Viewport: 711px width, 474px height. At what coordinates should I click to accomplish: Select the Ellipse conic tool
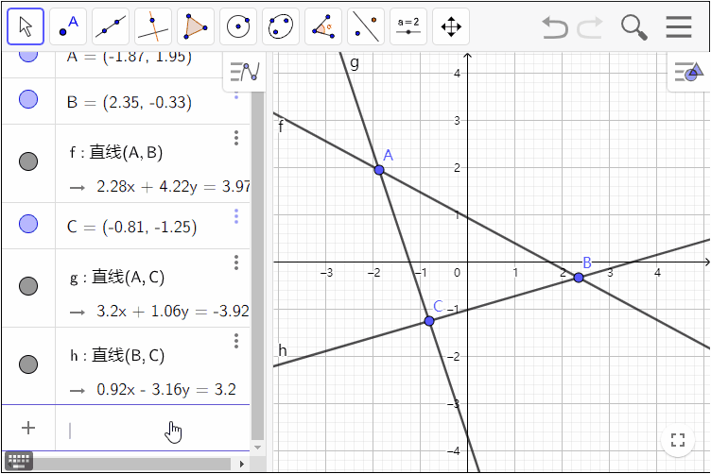pyautogui.click(x=281, y=26)
